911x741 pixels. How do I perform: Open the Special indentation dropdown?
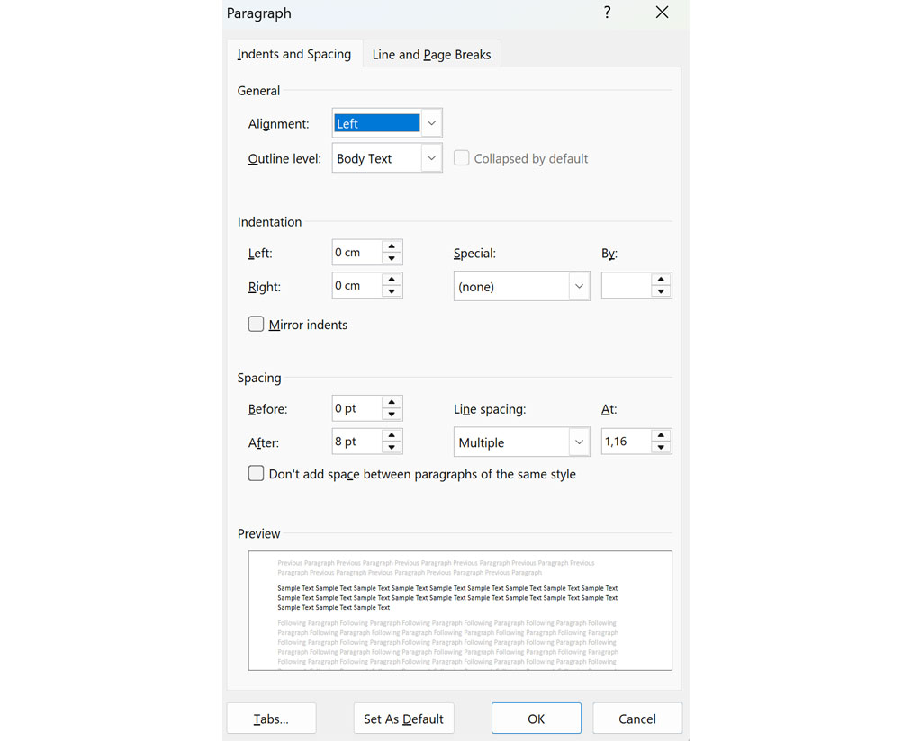point(579,285)
